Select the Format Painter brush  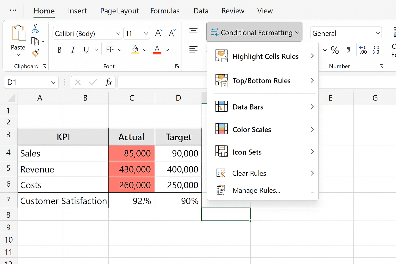point(35,53)
